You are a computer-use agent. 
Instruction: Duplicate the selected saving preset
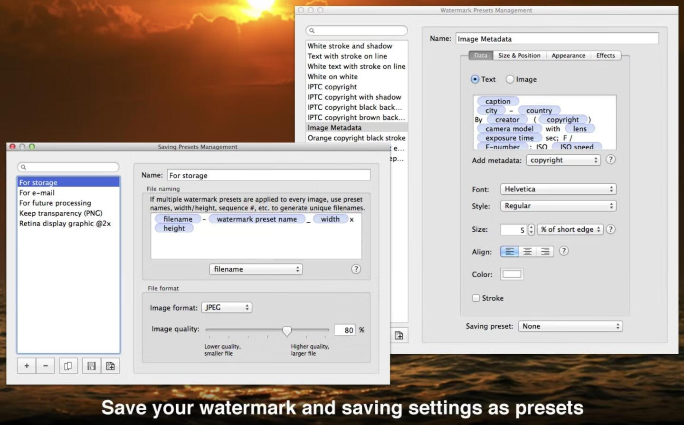click(68, 366)
